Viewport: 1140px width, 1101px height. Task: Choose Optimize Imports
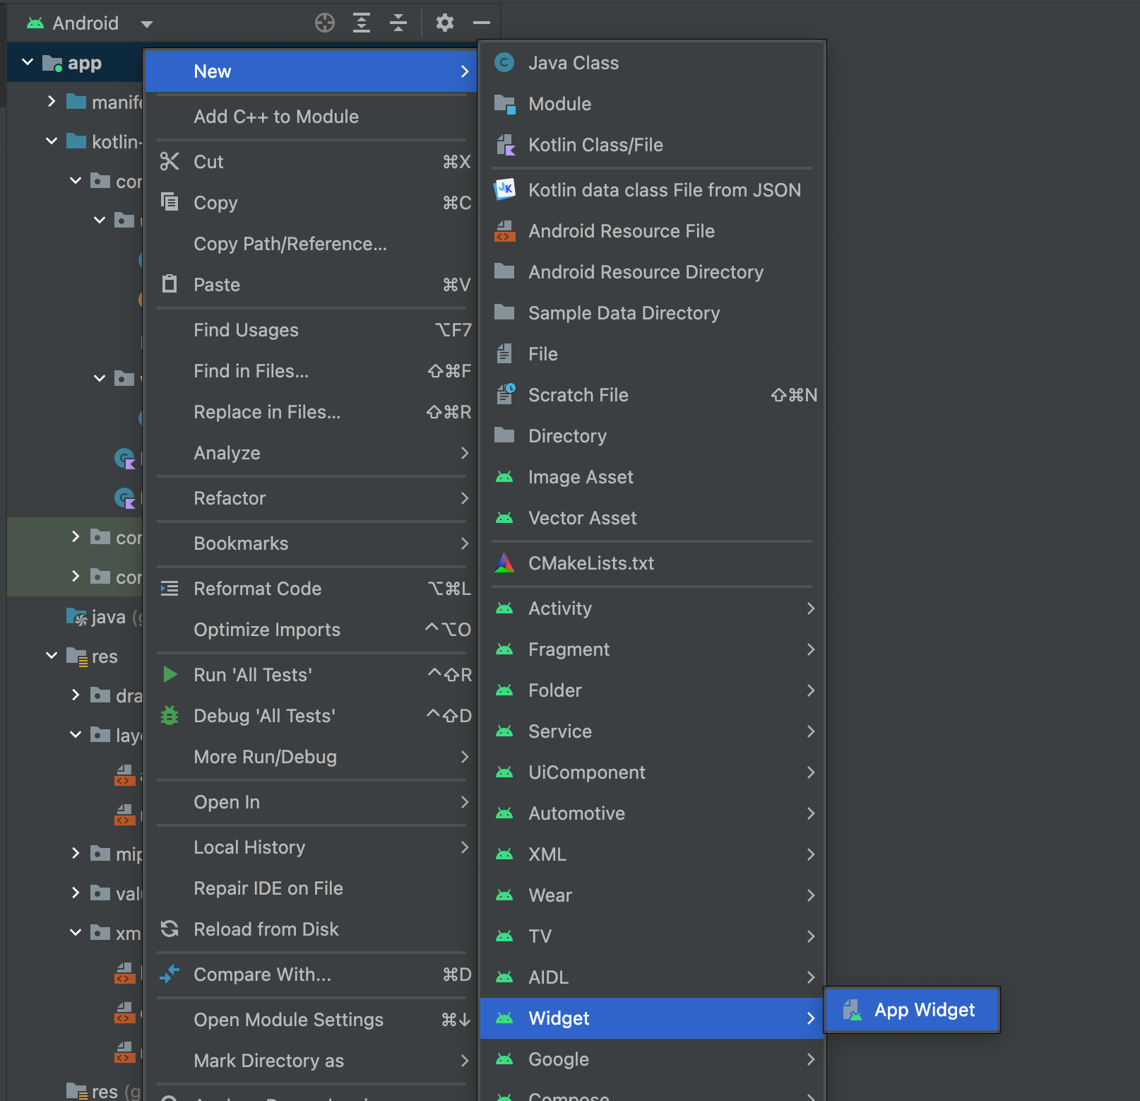click(x=311, y=630)
